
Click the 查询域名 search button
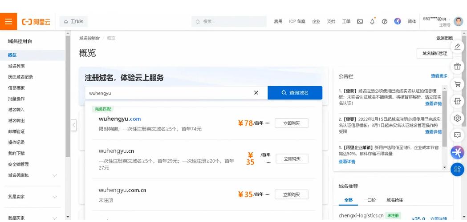pos(295,93)
